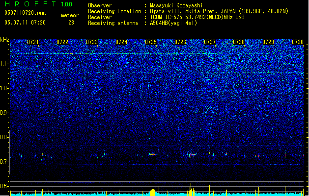Screen dimensions: 309x196
Task: Click the 0729 time marker
Action: coord(268,42)
